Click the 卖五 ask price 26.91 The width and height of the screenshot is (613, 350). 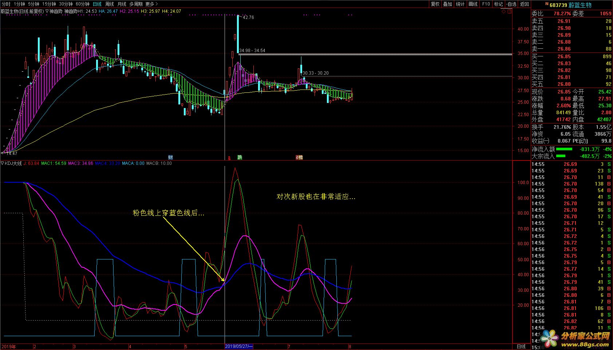pos(564,21)
